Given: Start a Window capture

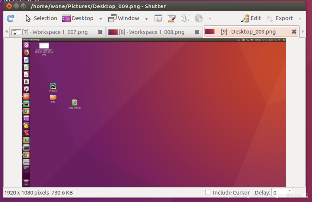Looking at the screenshot, I should point(124,18).
